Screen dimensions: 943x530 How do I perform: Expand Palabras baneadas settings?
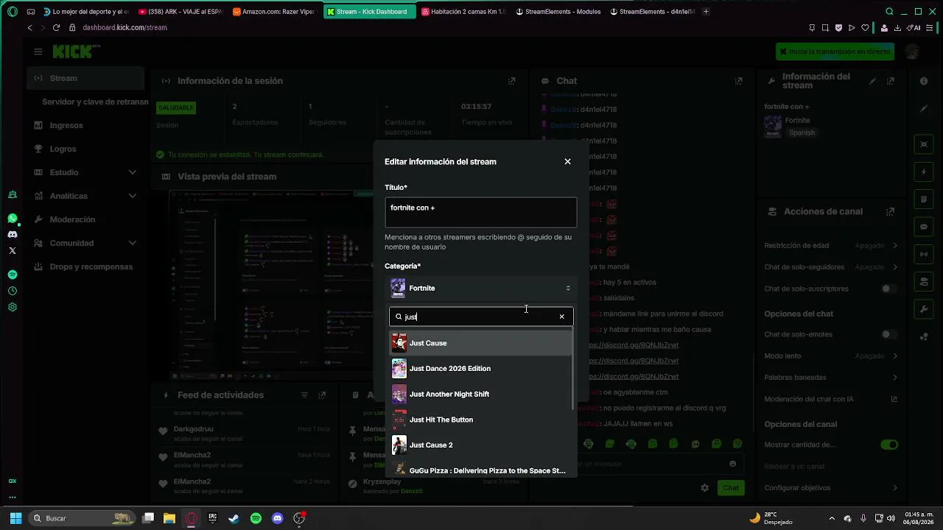(831, 377)
